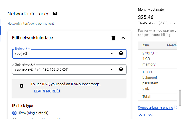Click the Monthly estimate heading

[x=151, y=10]
